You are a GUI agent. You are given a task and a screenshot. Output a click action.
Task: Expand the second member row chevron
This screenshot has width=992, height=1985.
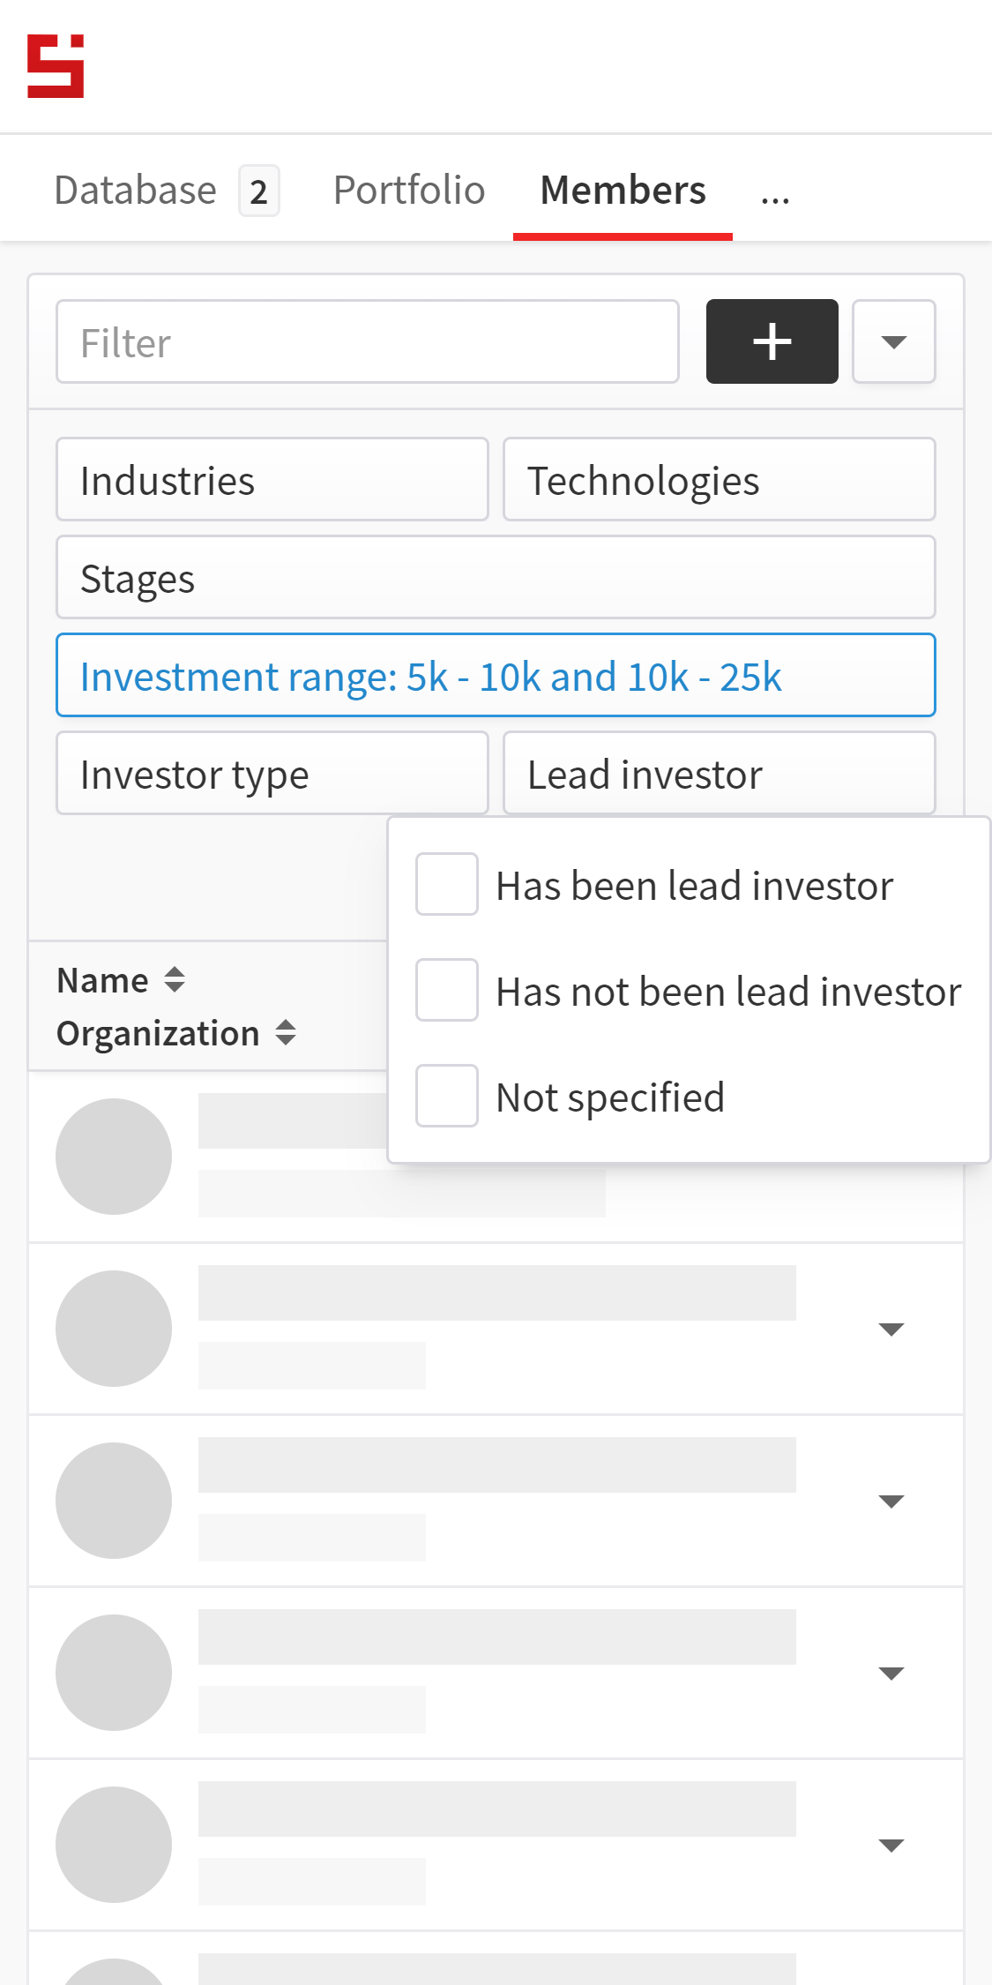(891, 1329)
